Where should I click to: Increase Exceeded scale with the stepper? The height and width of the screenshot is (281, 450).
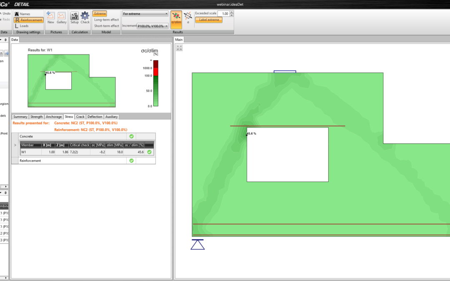click(232, 12)
